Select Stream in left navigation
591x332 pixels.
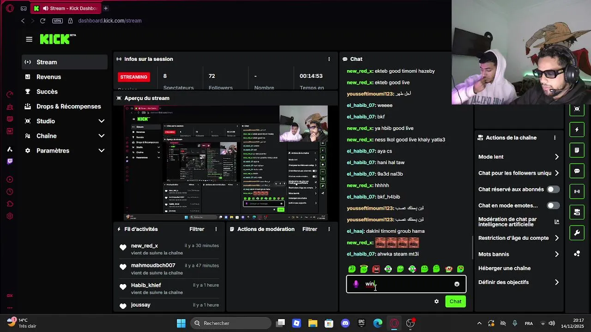tap(65, 62)
